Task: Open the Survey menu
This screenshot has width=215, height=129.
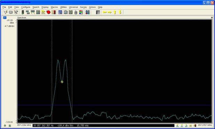Action: tap(83, 7)
